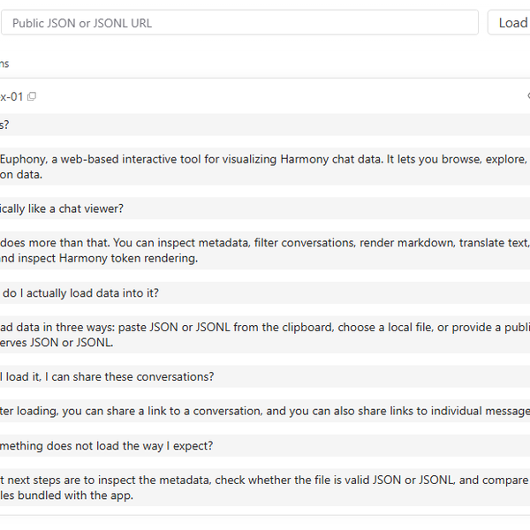Click the Load button
Image resolution: width=530 pixels, height=530 pixels.
click(511, 23)
